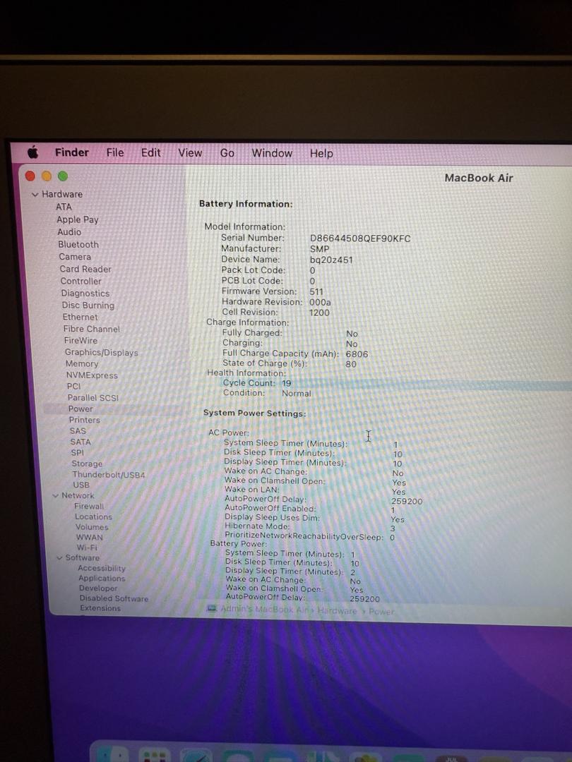Select Controller in the sidebar
Screen dimensions: 572x762
coord(81,281)
